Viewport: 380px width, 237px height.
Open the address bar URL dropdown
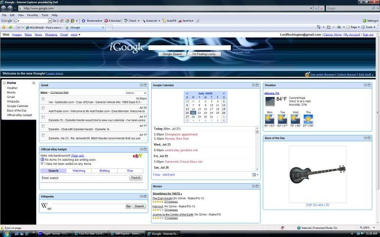pyautogui.click(x=311, y=8)
